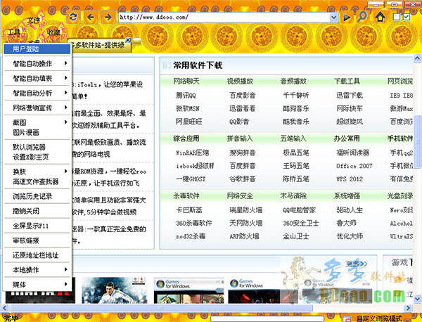Screen dimensions: 422x322
Task: Choose 设置E影主页 menu entry
Action: [37, 157]
